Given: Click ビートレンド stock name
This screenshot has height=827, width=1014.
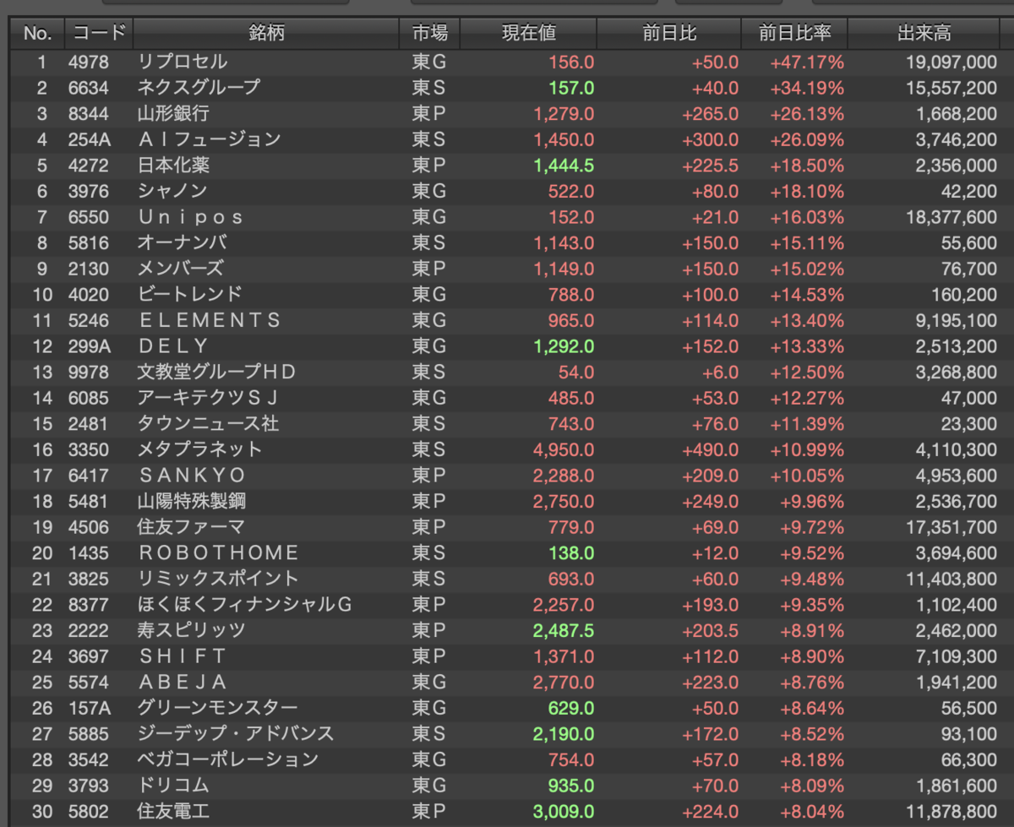Looking at the screenshot, I should click(x=189, y=294).
